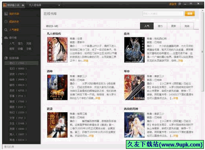Click the 酒神 book title heading
This screenshot has width=205, height=150.
point(50,71)
